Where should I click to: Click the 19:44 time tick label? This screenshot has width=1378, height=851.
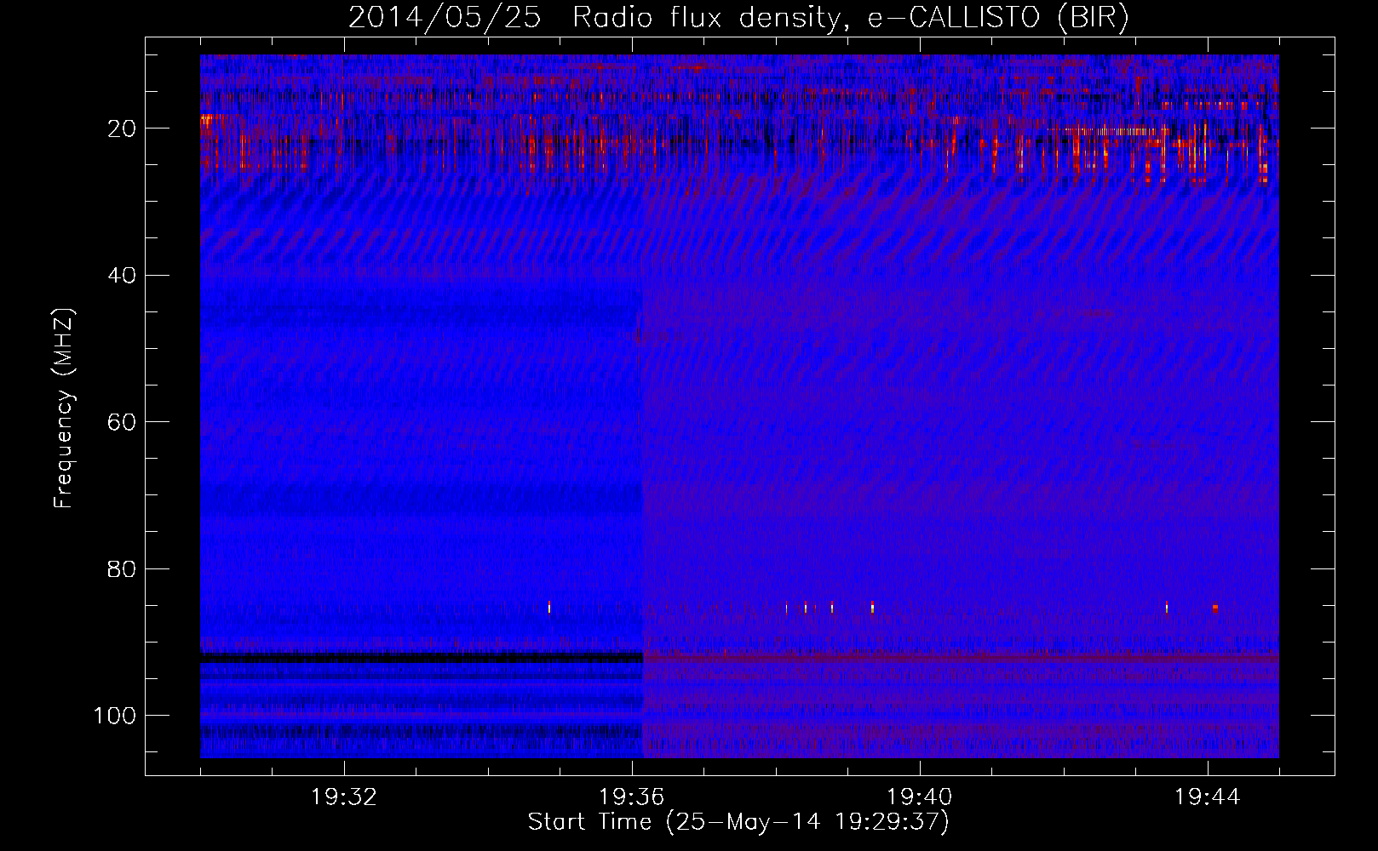[x=1208, y=797]
